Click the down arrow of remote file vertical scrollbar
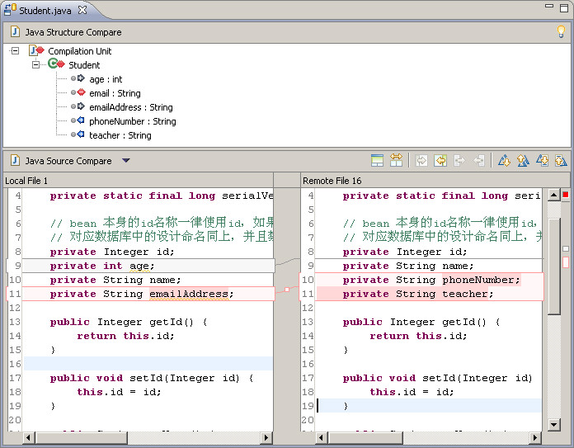The width and height of the screenshot is (574, 448). click(x=554, y=424)
